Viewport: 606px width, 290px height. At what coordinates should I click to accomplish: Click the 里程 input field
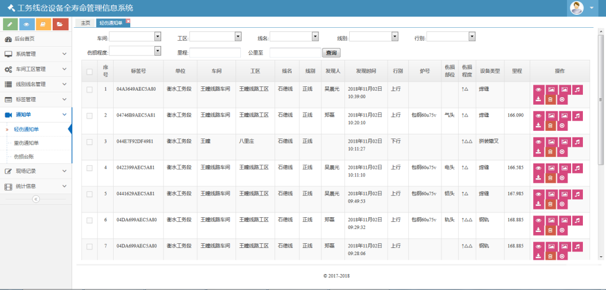(x=215, y=53)
